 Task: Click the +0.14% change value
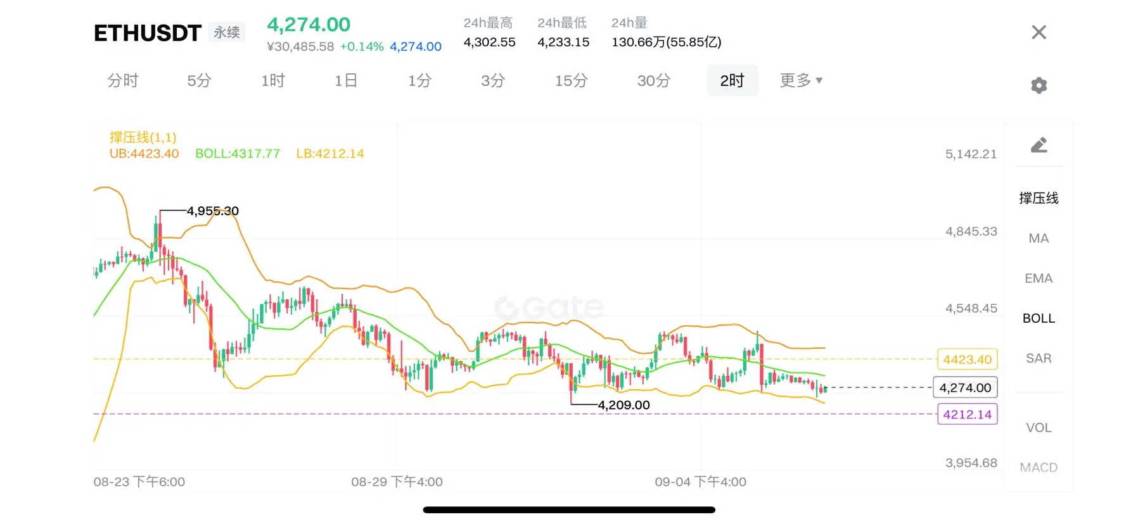click(x=362, y=46)
